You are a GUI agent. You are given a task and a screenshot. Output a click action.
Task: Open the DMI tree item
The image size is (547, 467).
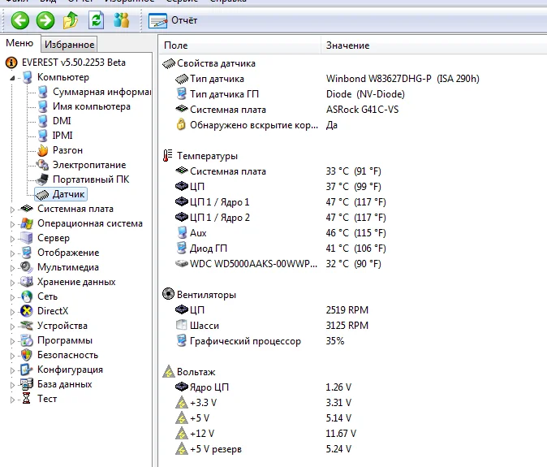(62, 121)
